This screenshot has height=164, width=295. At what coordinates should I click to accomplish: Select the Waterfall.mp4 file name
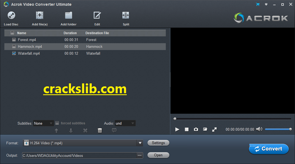tap(29, 54)
